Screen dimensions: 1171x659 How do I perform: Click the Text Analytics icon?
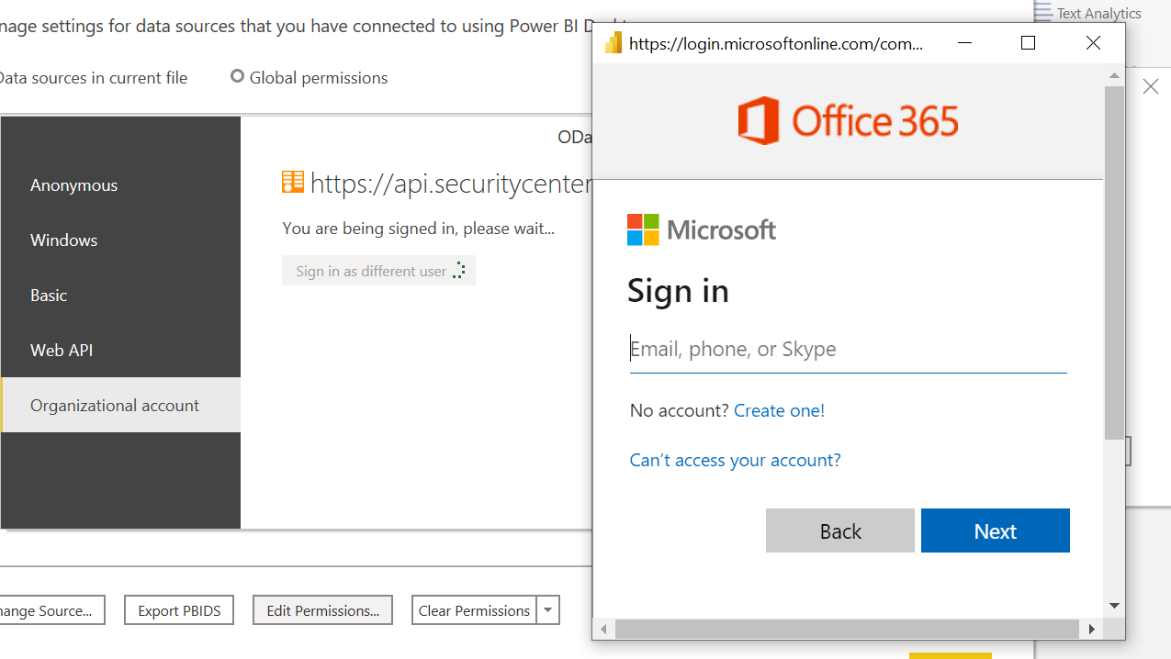click(x=1042, y=9)
